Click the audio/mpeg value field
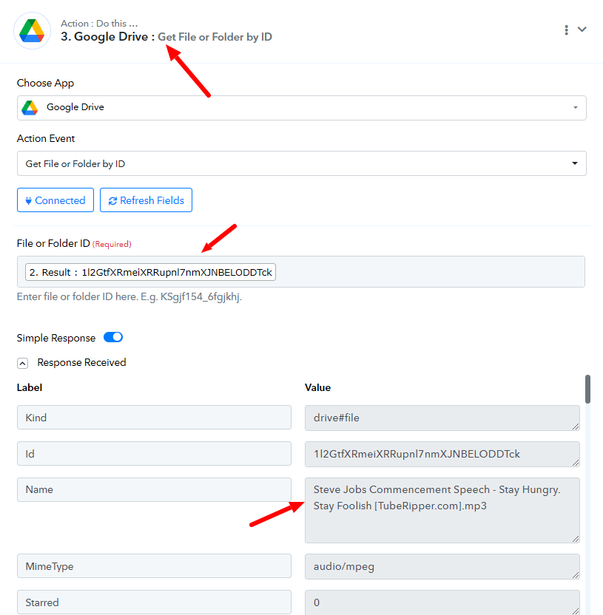The image size is (603, 615). point(442,566)
